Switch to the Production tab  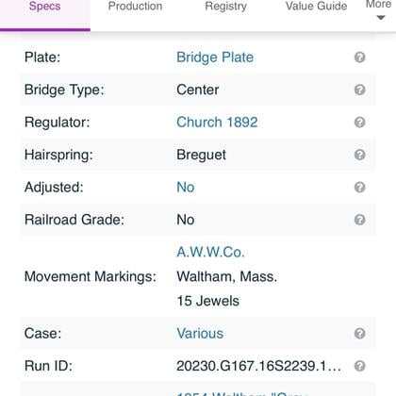(x=135, y=7)
